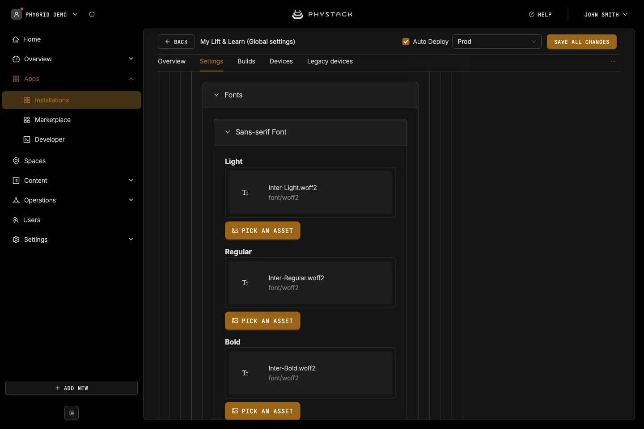Open the more options ellipsis menu
644x429 pixels.
(613, 61)
